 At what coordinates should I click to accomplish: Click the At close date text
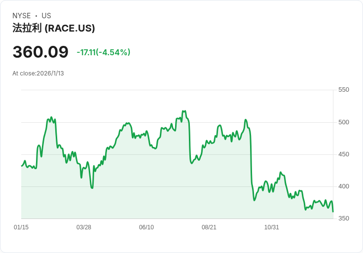click(38, 73)
